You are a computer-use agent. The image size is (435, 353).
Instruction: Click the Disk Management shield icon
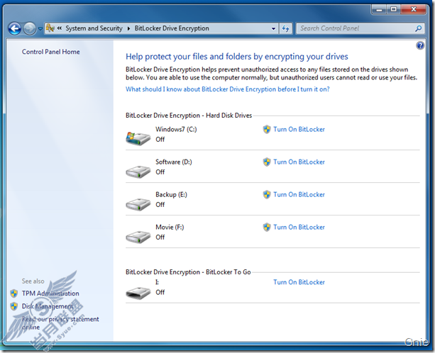[14, 306]
